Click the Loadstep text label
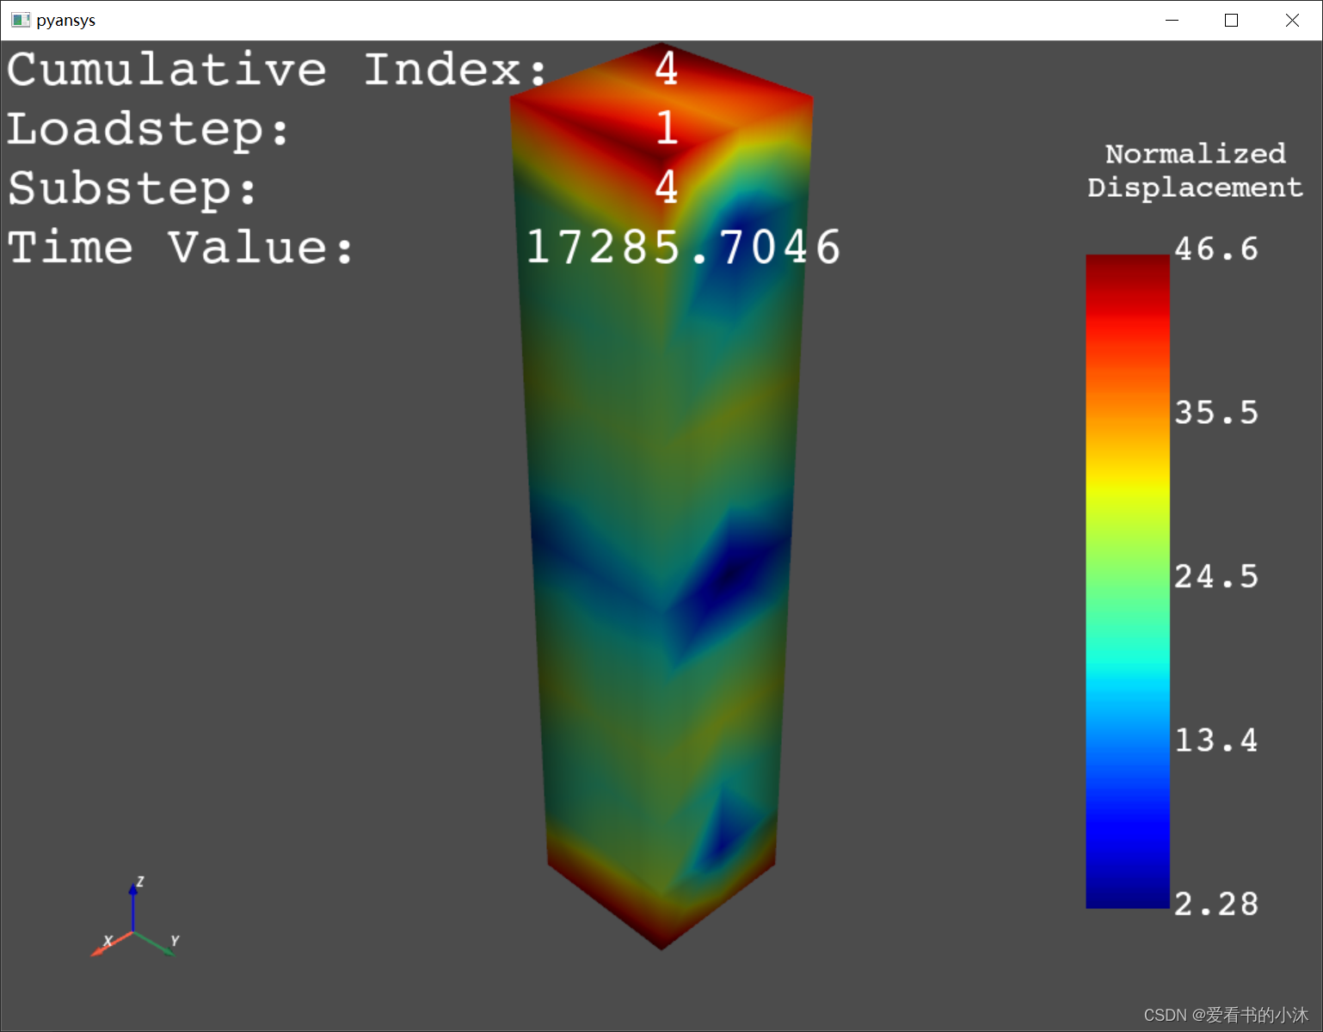This screenshot has width=1323, height=1032. click(148, 129)
